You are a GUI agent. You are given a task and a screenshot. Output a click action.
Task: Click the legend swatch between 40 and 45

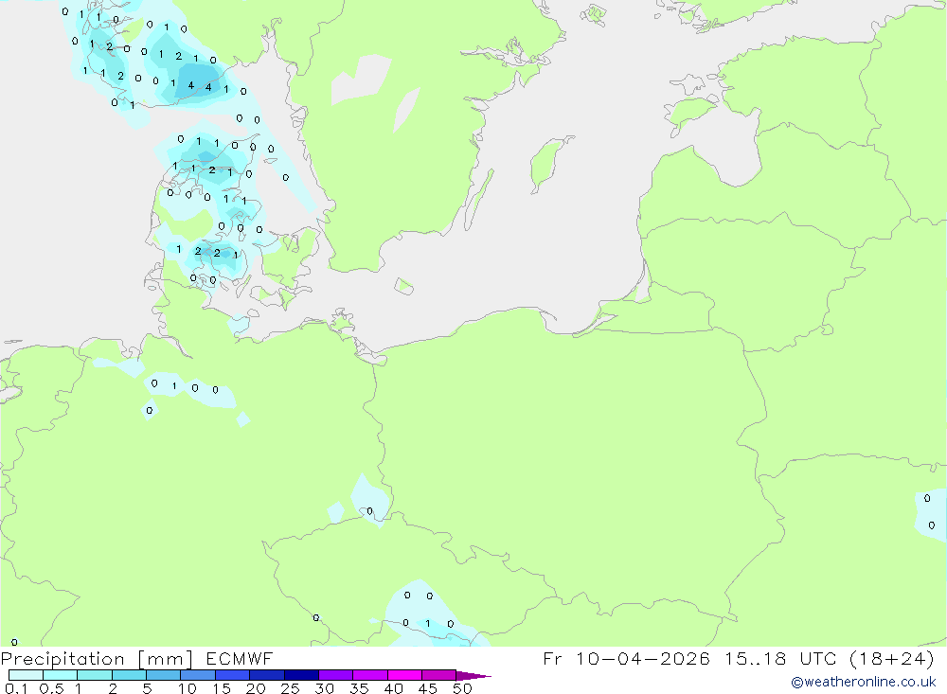[404, 675]
